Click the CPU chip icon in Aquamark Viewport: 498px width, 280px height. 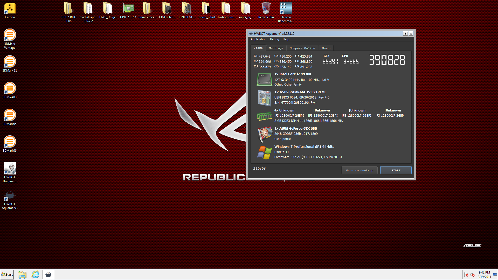coord(264,79)
